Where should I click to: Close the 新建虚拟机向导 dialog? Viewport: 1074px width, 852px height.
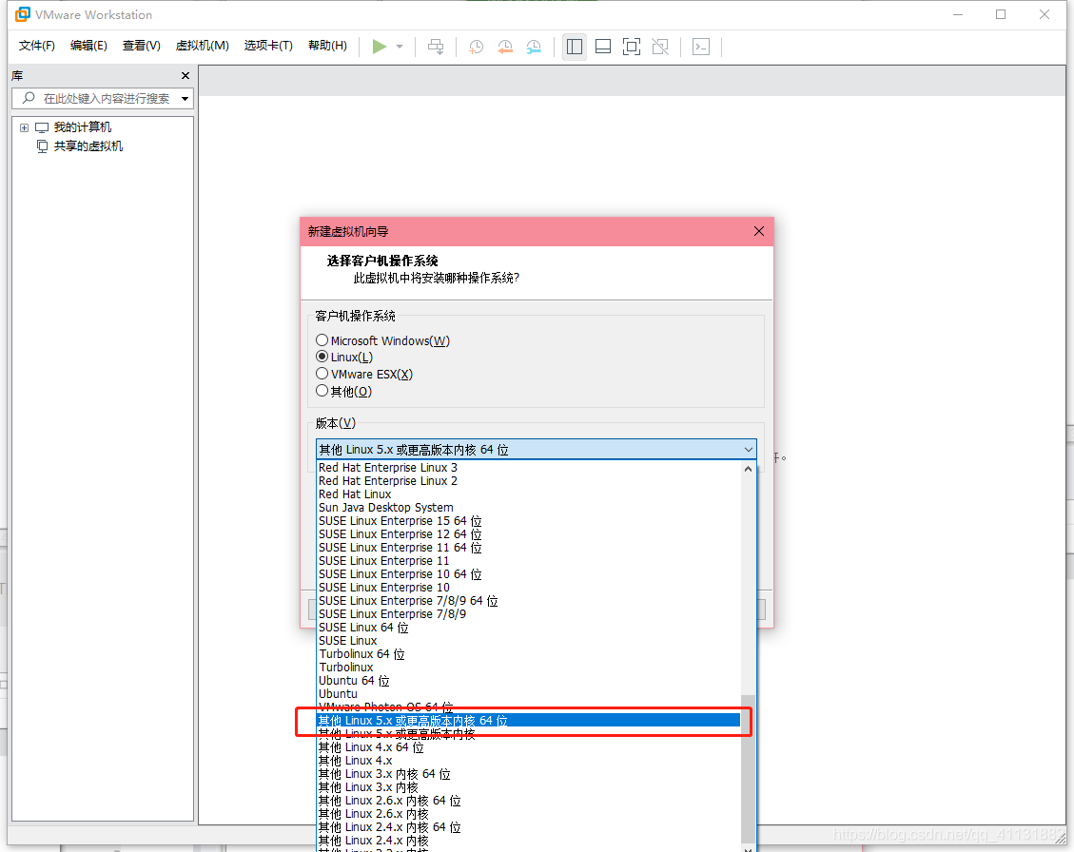pyautogui.click(x=759, y=231)
